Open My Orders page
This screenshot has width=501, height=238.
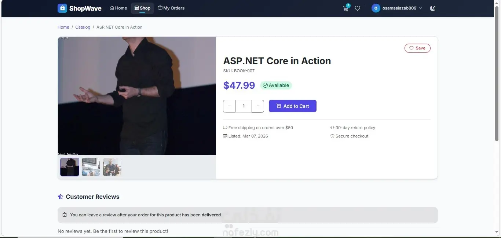[x=171, y=8]
